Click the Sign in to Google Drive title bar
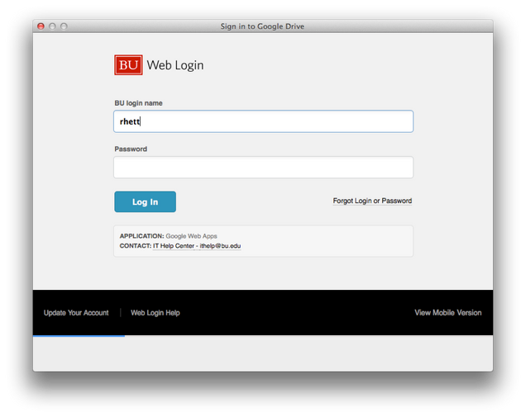The image size is (526, 417). point(262,26)
